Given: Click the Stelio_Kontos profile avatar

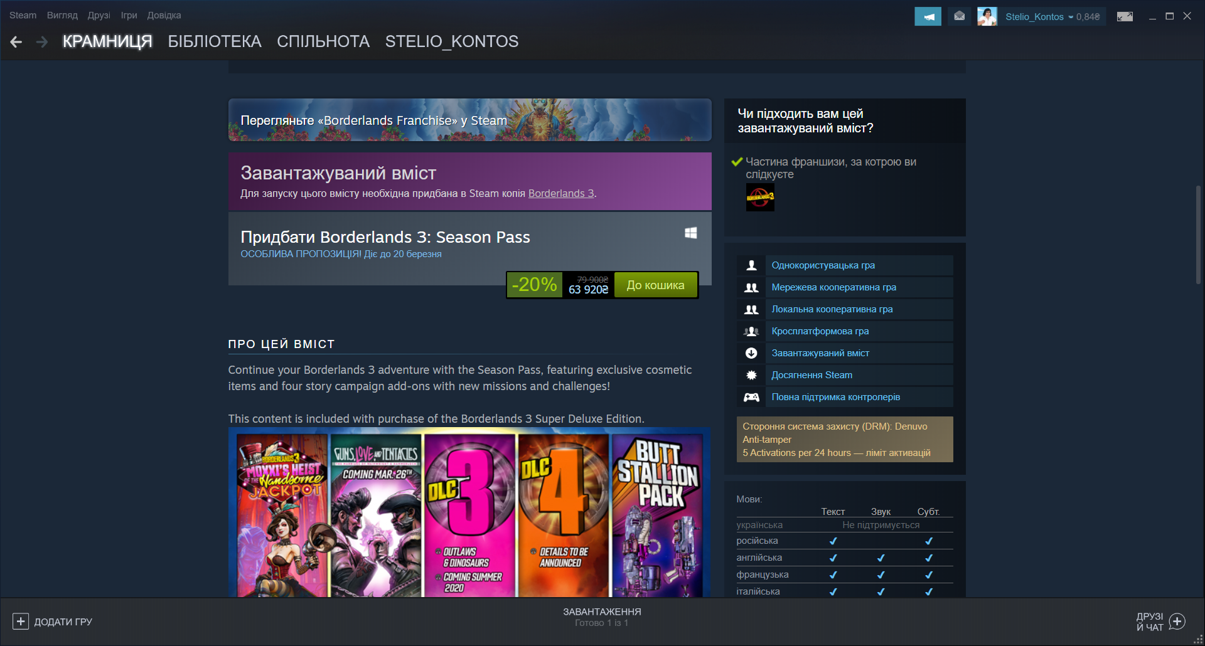Looking at the screenshot, I should point(987,16).
